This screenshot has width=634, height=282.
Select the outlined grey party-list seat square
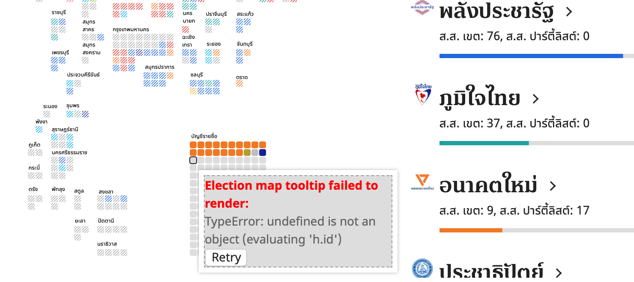click(193, 160)
